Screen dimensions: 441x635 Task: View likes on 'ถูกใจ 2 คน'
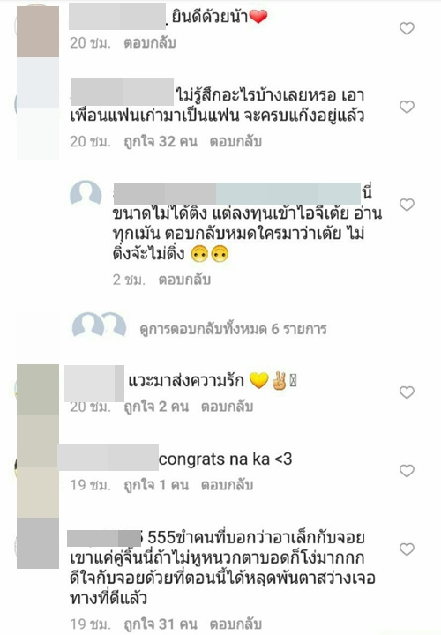(156, 407)
